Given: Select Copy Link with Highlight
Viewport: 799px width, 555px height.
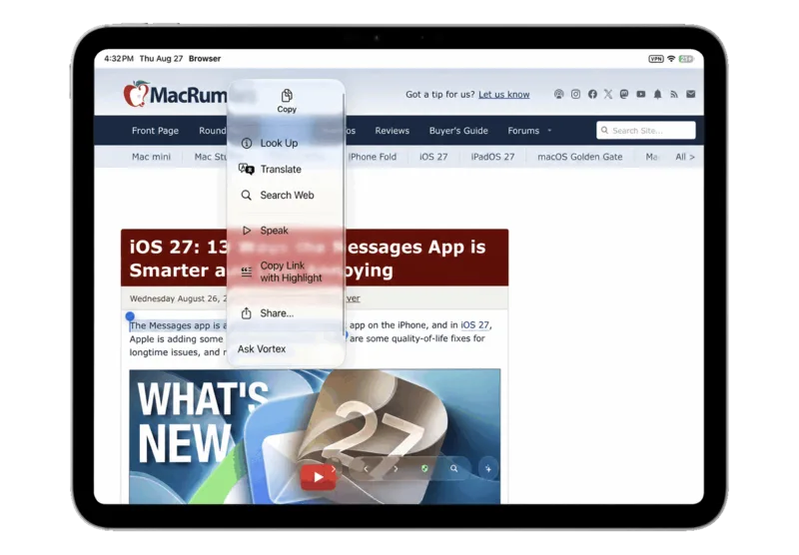Looking at the screenshot, I should (x=291, y=272).
